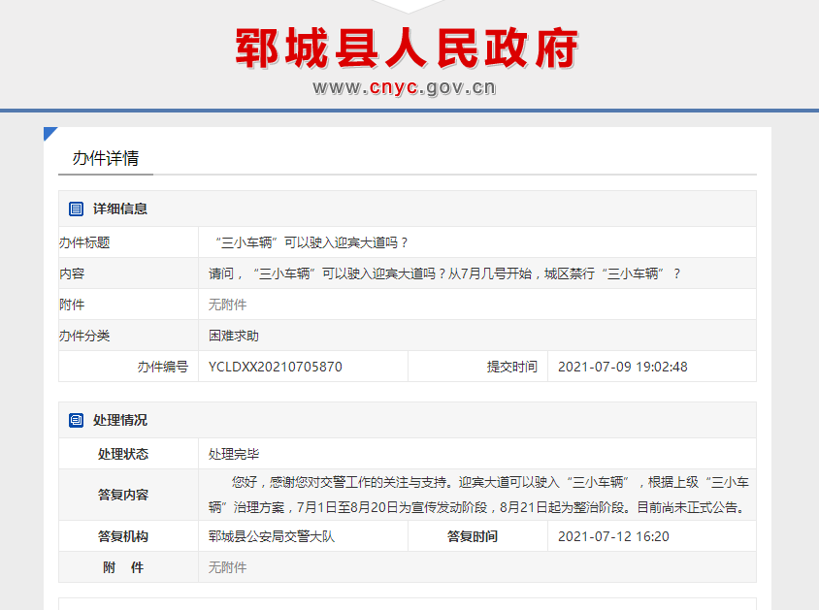Click the document icon beside 详细信息
Image resolution: width=819 pixels, height=610 pixels.
[75, 208]
